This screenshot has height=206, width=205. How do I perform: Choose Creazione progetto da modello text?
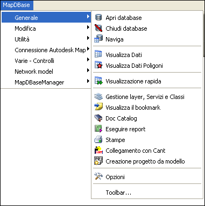tap(145, 161)
